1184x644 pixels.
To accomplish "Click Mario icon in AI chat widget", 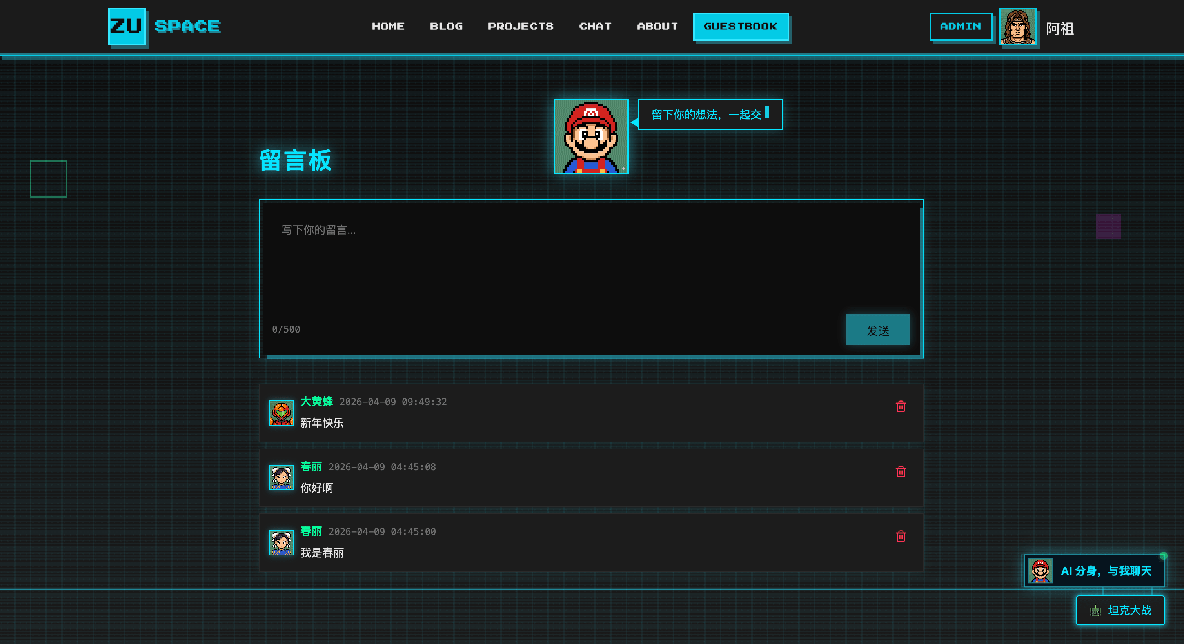I will (x=1040, y=570).
